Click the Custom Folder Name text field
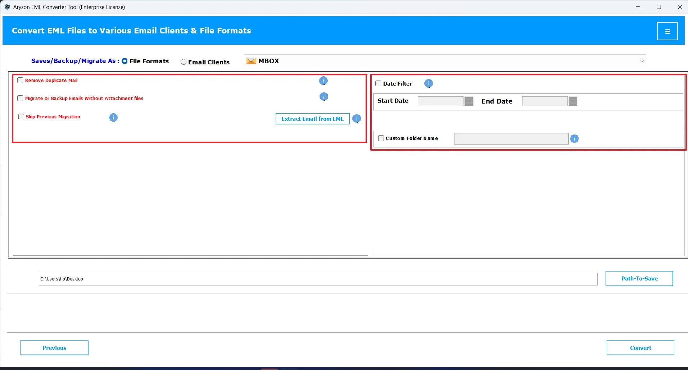The width and height of the screenshot is (688, 370). click(511, 139)
